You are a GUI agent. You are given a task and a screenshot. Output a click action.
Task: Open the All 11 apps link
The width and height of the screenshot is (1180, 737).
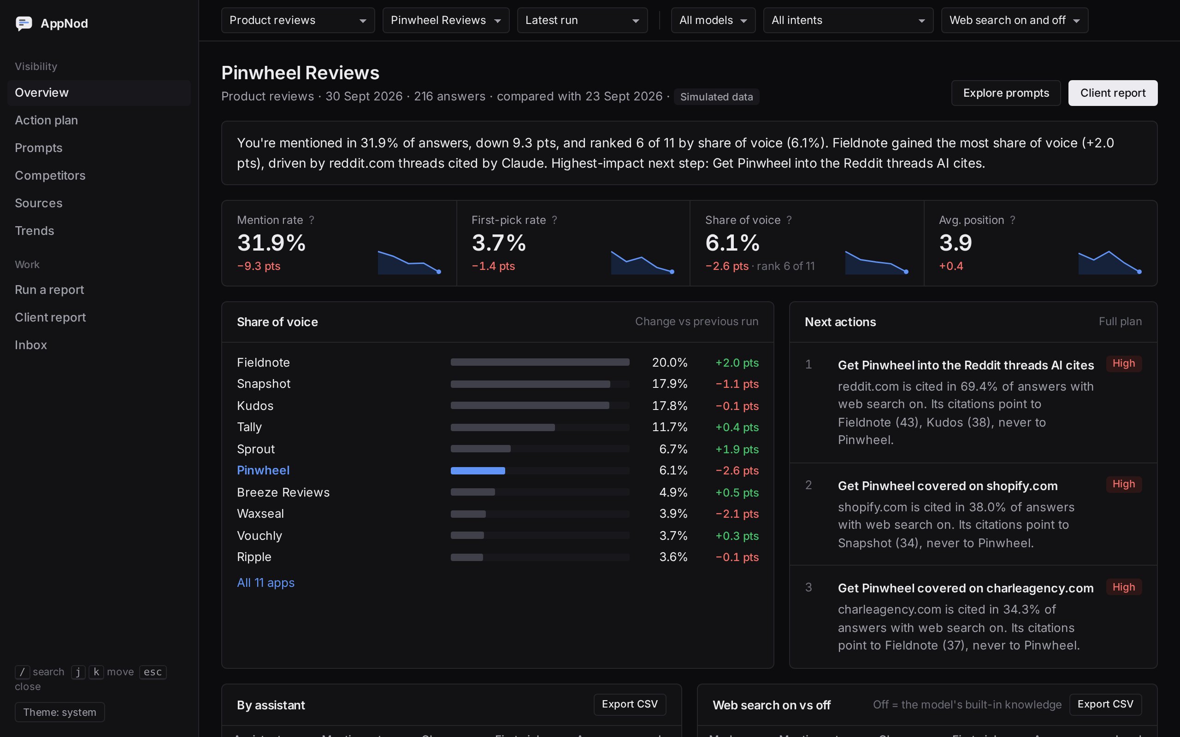[266, 583]
